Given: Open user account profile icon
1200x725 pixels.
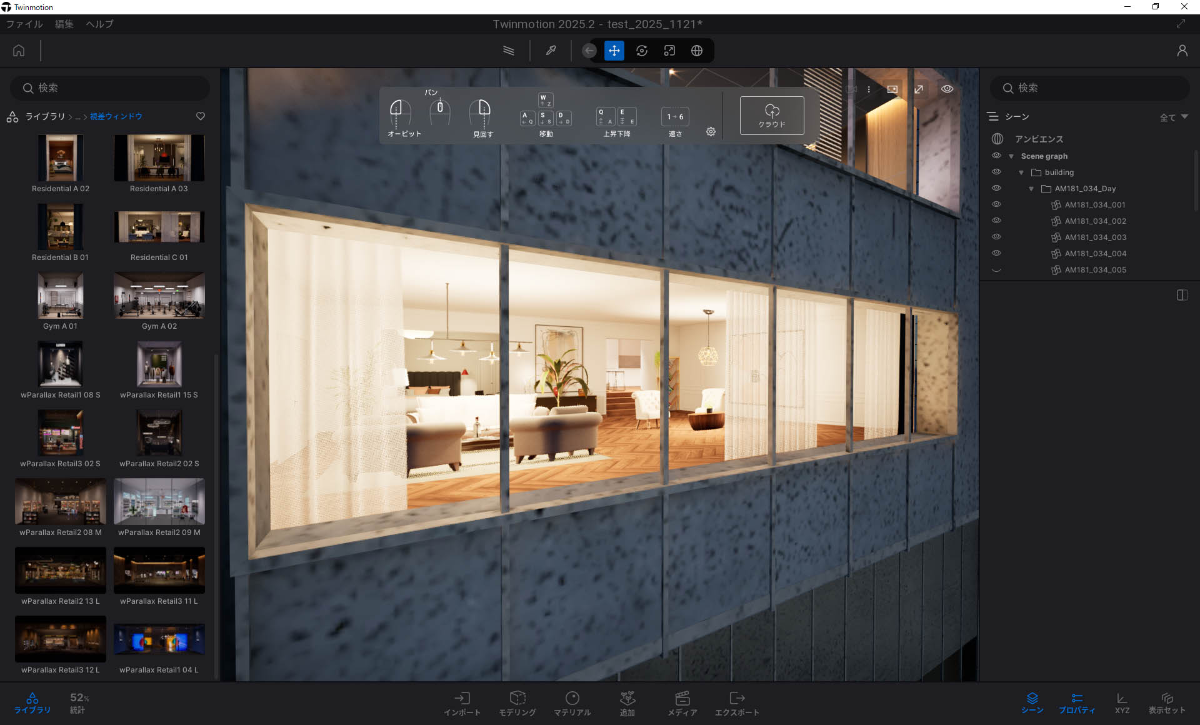Looking at the screenshot, I should 1182,51.
